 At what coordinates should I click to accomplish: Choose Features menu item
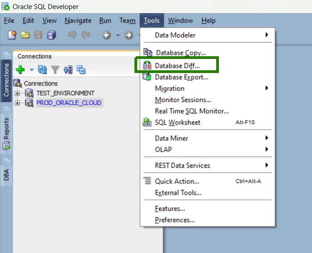pos(208,209)
